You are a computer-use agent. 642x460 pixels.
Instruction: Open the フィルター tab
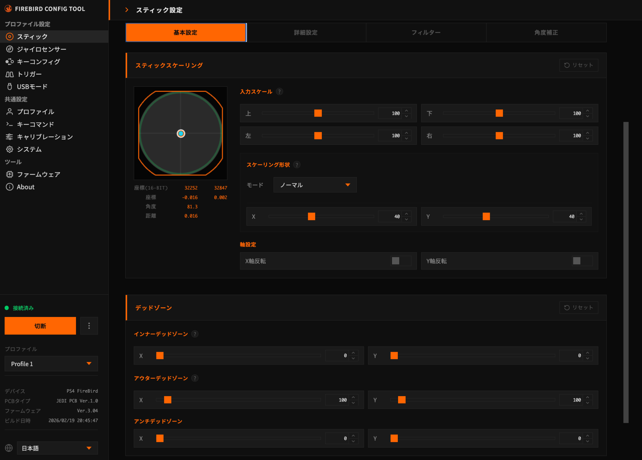[426, 33]
